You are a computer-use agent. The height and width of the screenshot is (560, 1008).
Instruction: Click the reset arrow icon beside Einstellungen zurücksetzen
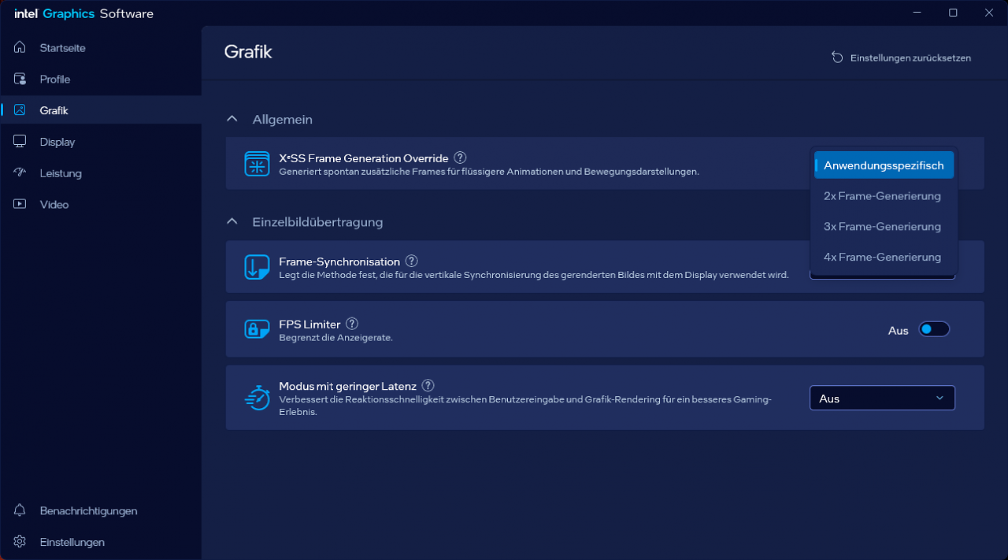pyautogui.click(x=837, y=57)
